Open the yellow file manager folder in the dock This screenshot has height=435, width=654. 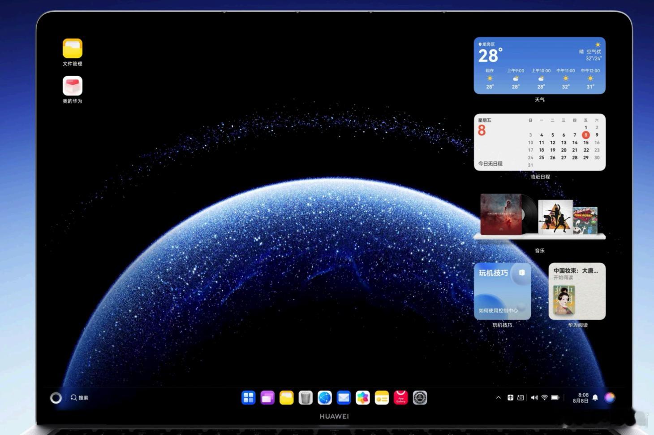click(x=287, y=398)
